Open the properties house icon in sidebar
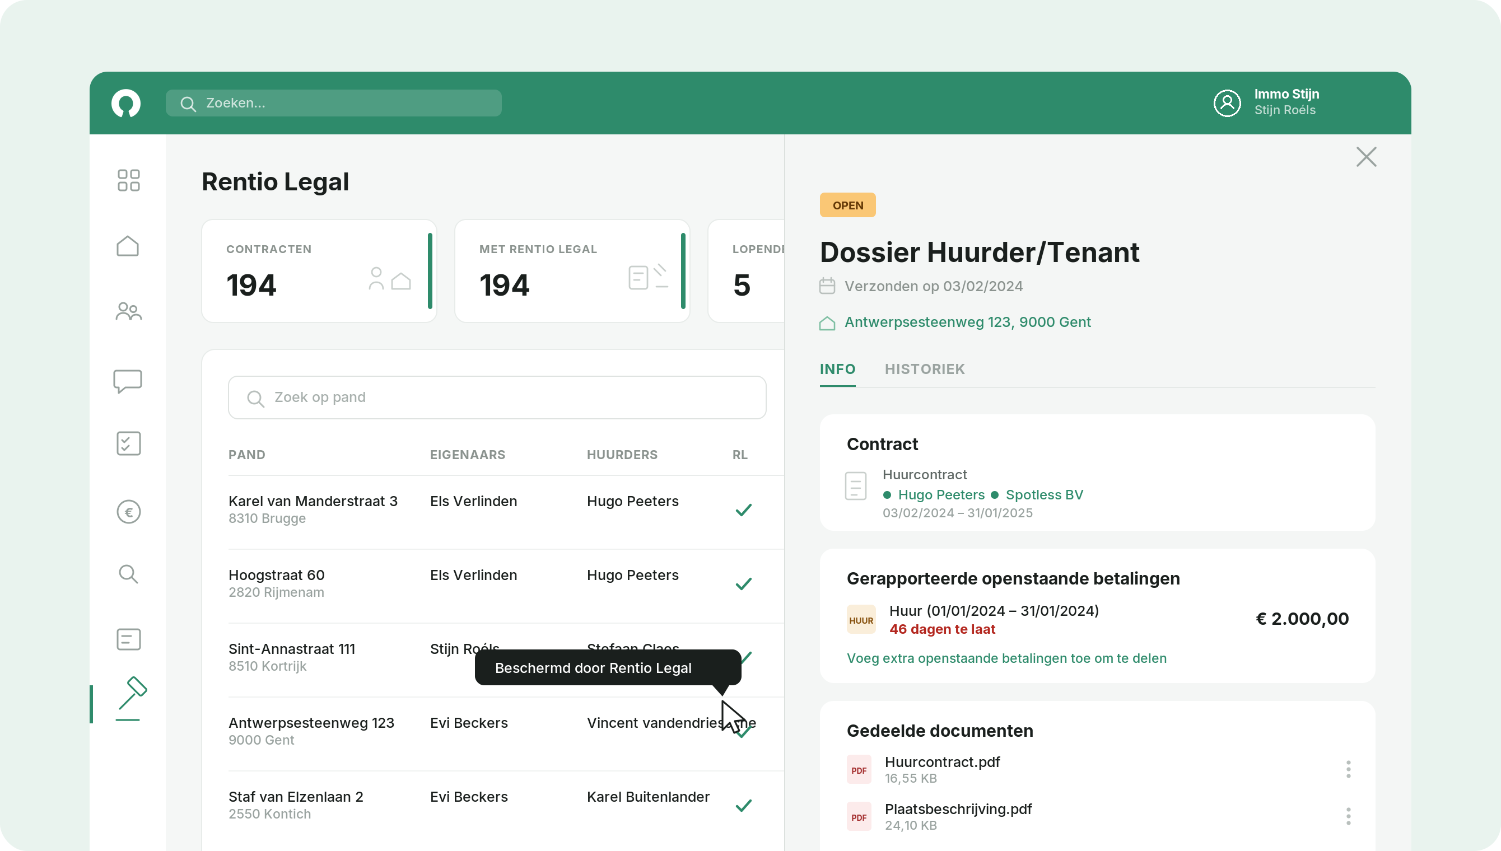Viewport: 1501px width, 851px height. click(x=128, y=245)
